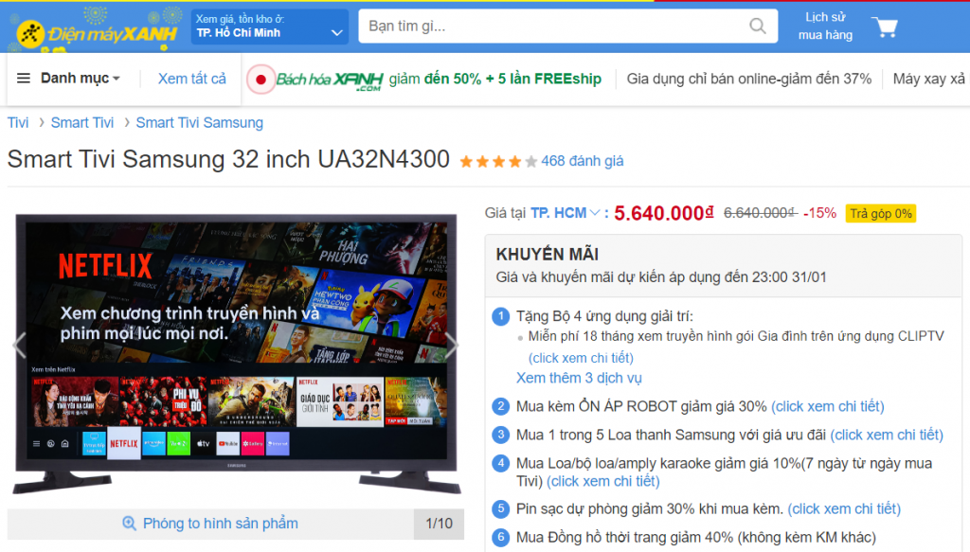The width and height of the screenshot is (970, 552).
Task: Open ỔN ÁP ROBOT details link
Action: tap(828, 406)
